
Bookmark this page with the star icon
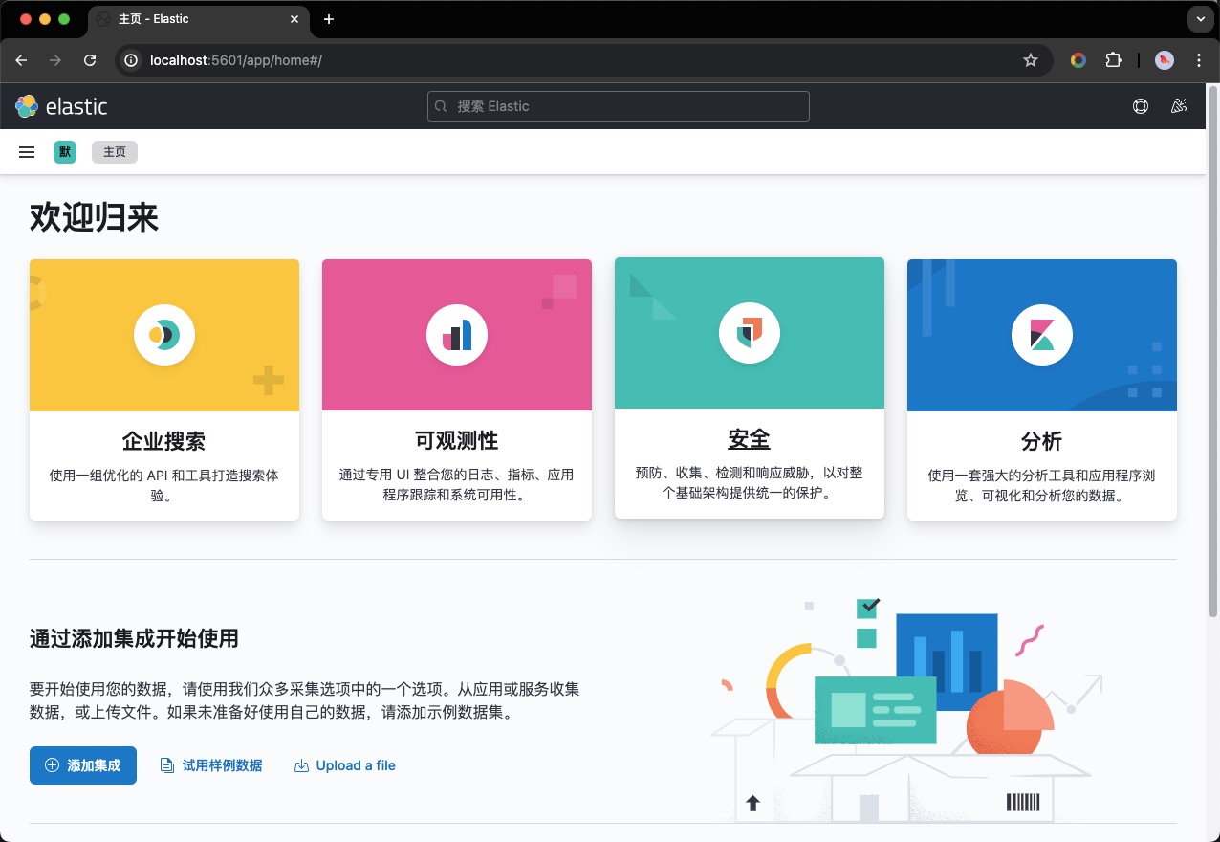tap(1031, 59)
